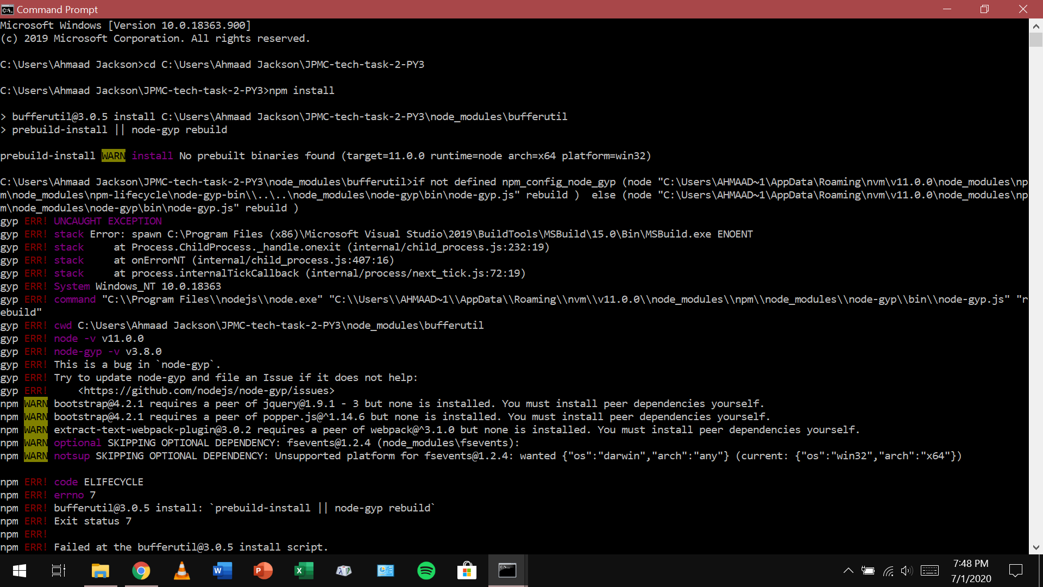Launch PowerPoint from the taskbar

263,571
